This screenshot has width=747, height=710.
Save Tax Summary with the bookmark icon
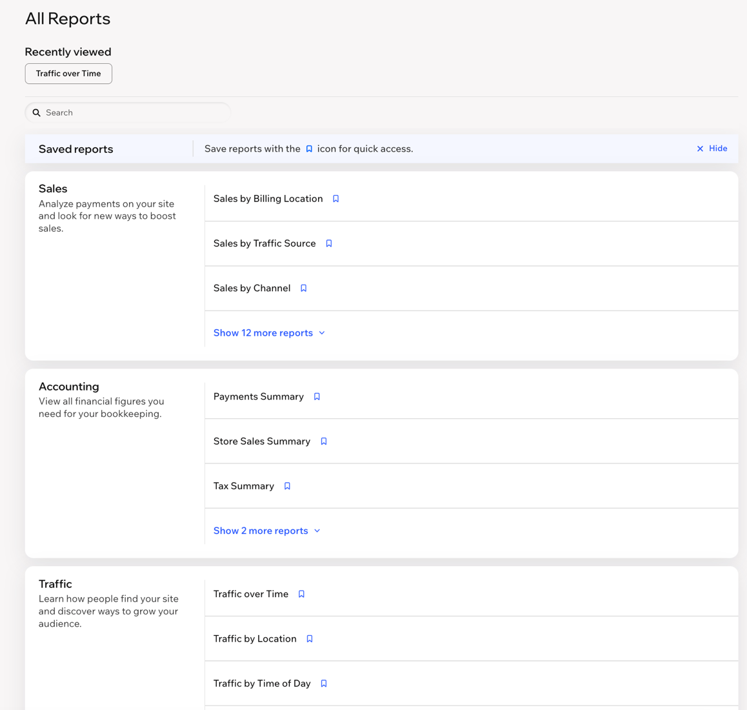coord(287,487)
